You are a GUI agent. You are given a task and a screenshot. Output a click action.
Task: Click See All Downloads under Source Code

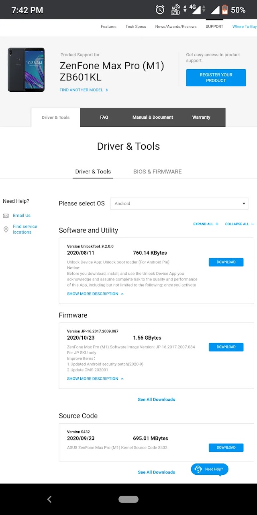pyautogui.click(x=157, y=472)
